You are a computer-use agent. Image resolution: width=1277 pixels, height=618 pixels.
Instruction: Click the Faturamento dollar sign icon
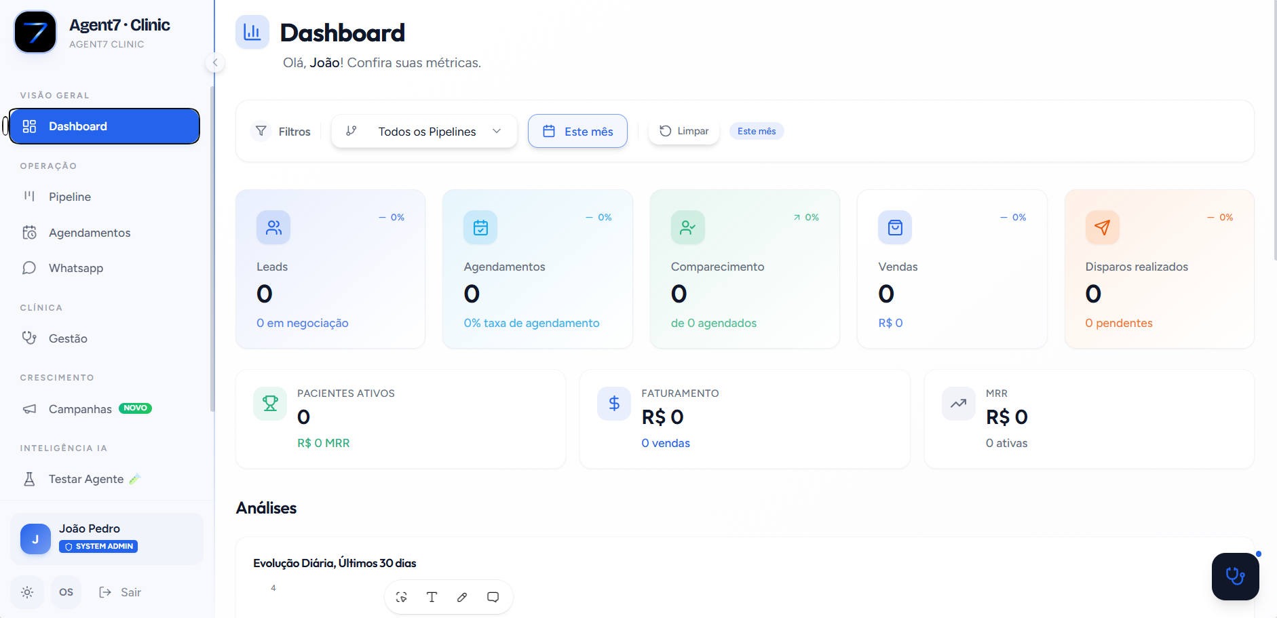point(614,404)
